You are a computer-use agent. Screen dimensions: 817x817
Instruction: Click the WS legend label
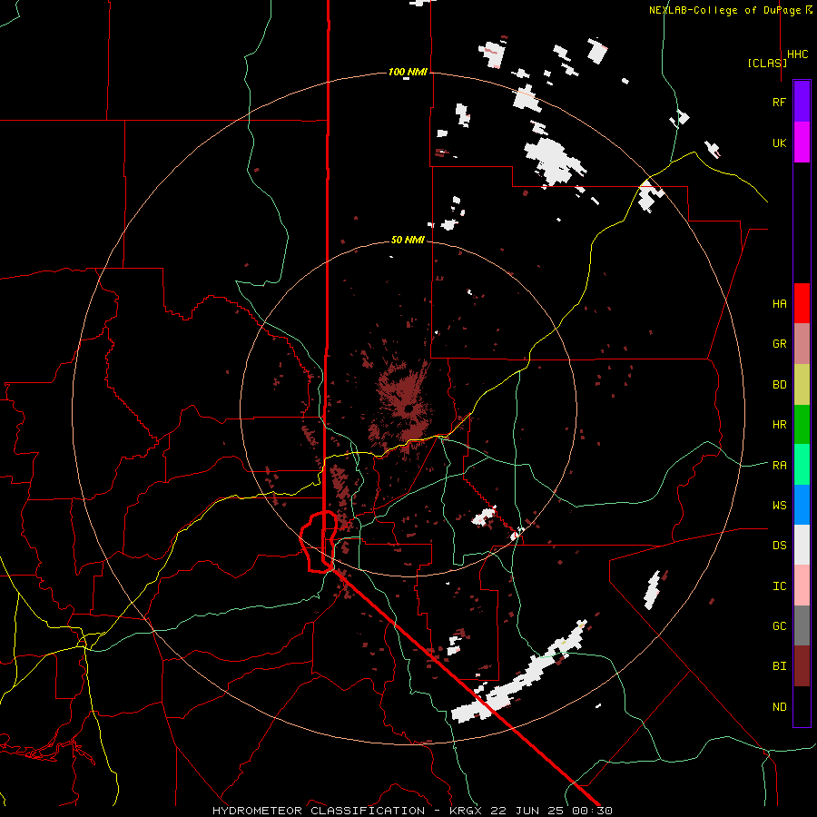click(x=779, y=505)
